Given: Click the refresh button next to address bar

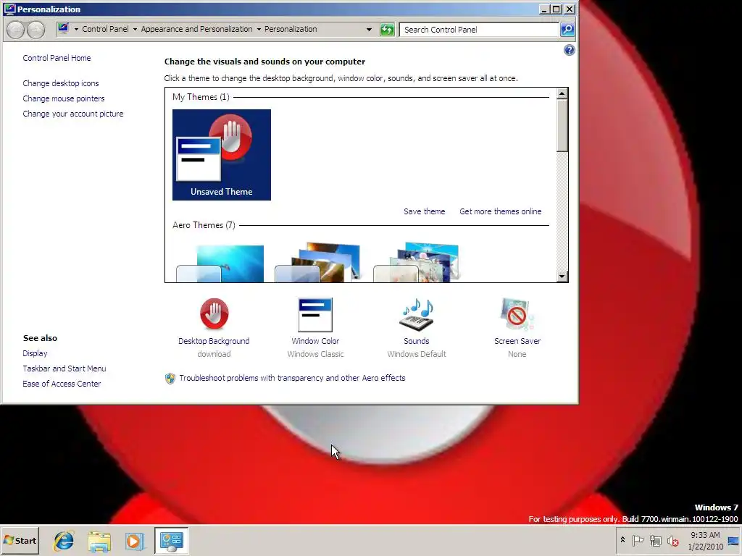Looking at the screenshot, I should (x=387, y=29).
